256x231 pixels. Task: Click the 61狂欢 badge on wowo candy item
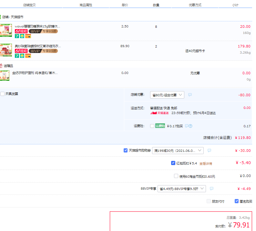click(21, 31)
